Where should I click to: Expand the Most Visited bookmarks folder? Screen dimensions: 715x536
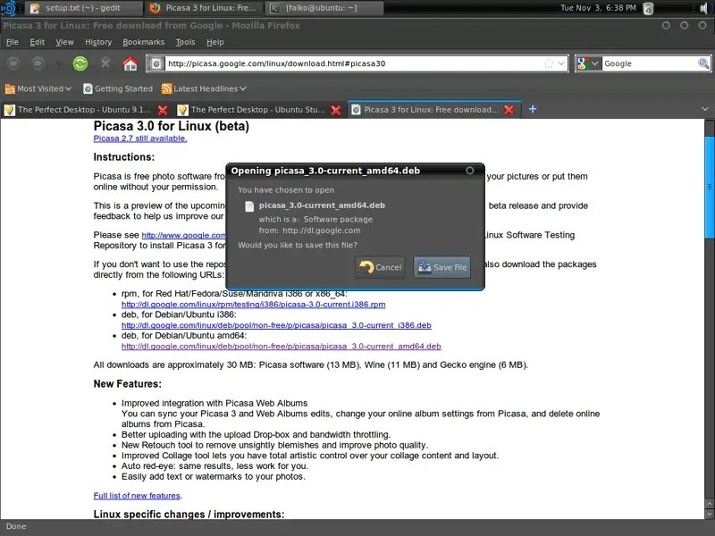point(38,88)
